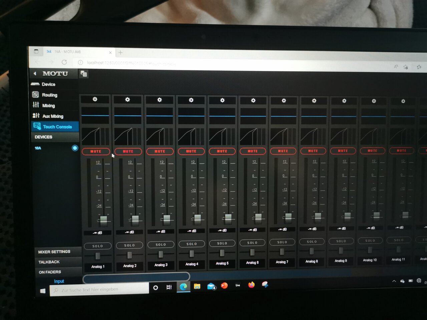427x320 pixels.
Task: Click the layout icon next to MOTU logo
Action: click(x=84, y=74)
